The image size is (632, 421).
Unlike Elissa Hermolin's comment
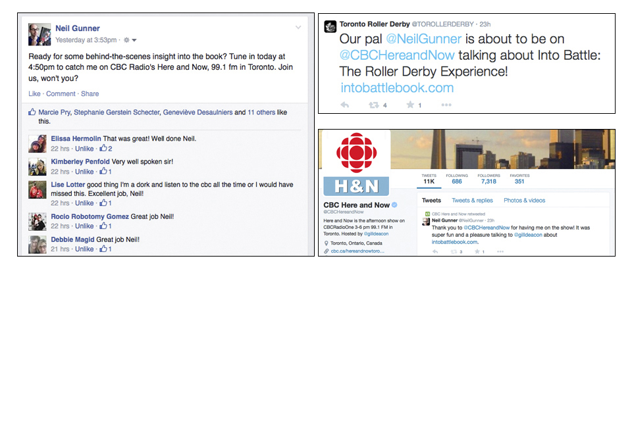(84, 149)
